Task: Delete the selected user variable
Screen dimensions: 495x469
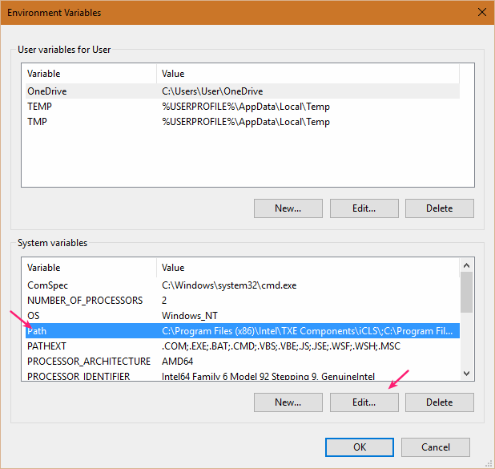Action: 439,208
